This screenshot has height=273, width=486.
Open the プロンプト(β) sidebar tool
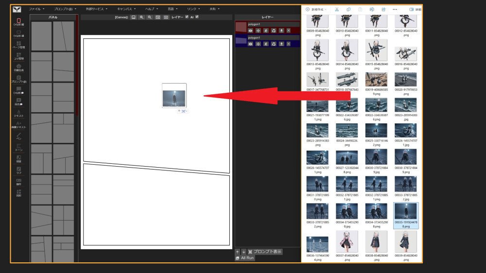18,79
